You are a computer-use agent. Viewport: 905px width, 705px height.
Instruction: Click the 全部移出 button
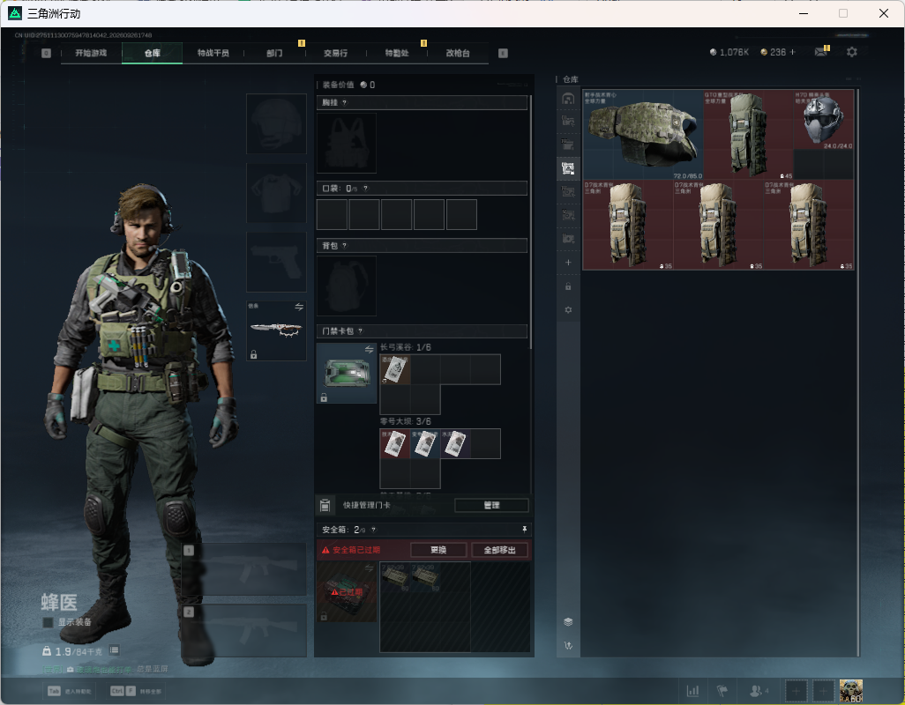pos(500,550)
